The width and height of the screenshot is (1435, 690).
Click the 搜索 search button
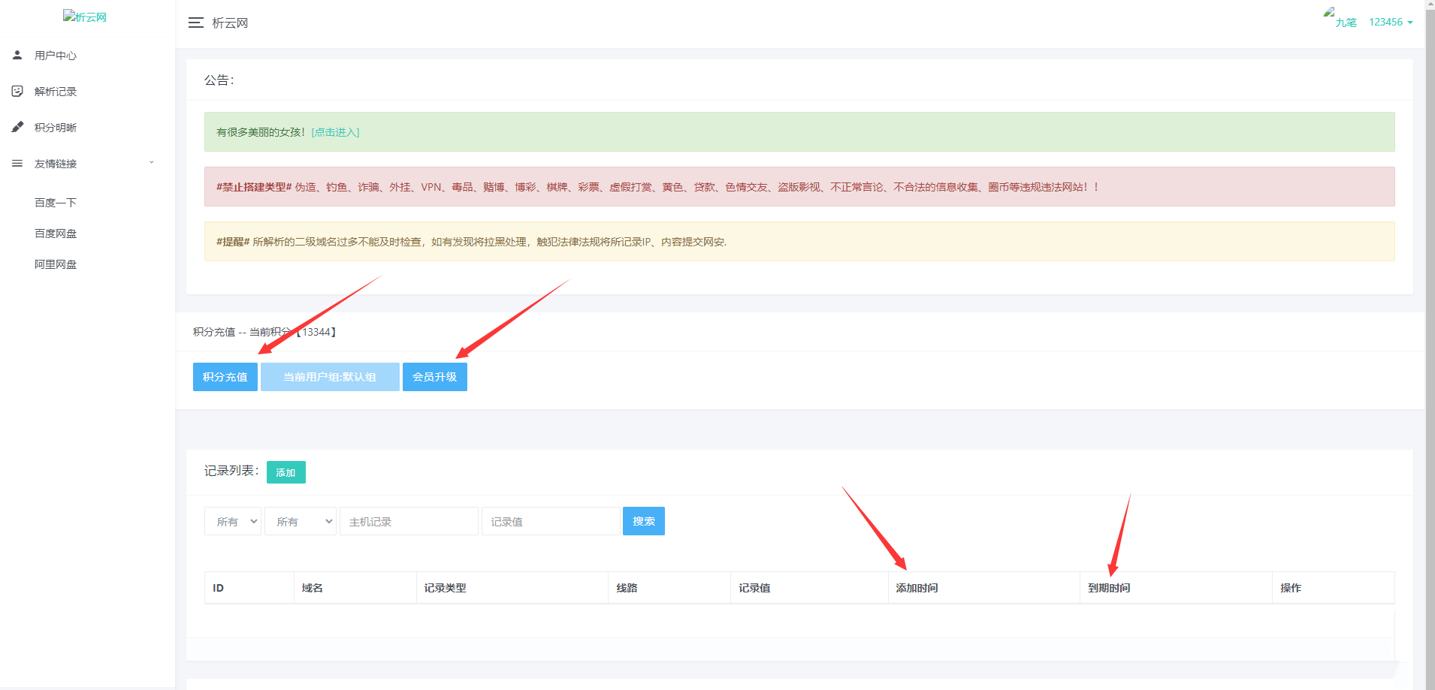643,521
